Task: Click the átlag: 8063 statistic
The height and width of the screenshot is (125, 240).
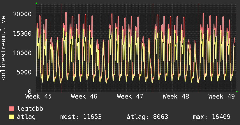Action: [147, 117]
